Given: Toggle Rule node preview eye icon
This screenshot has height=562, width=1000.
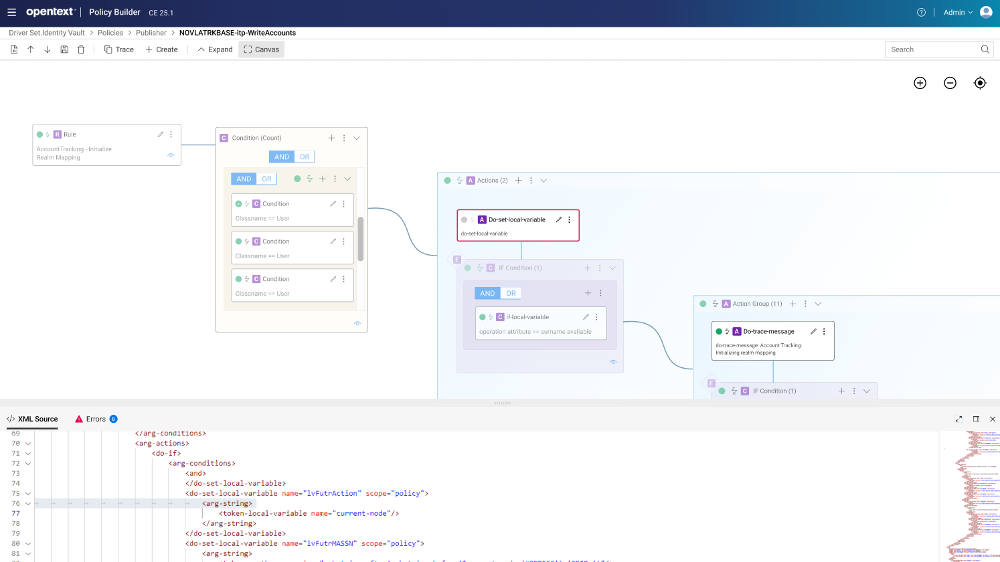Looking at the screenshot, I should (x=171, y=156).
